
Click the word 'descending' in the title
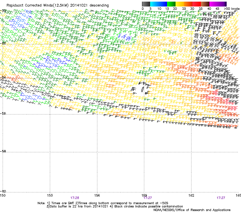(x=99, y=6)
